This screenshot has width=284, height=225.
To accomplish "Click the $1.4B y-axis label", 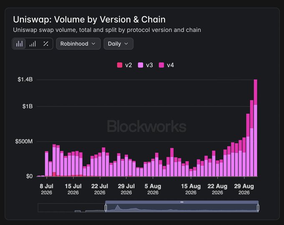I will pos(25,79).
